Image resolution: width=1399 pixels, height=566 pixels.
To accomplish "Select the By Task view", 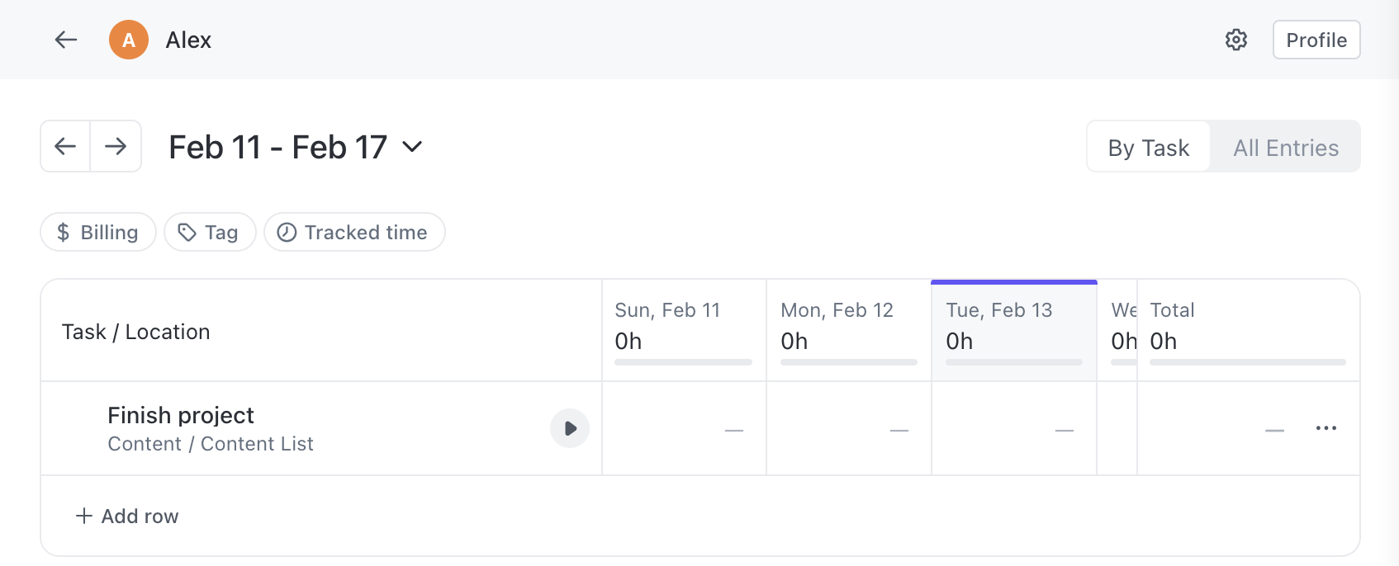I will tap(1149, 147).
